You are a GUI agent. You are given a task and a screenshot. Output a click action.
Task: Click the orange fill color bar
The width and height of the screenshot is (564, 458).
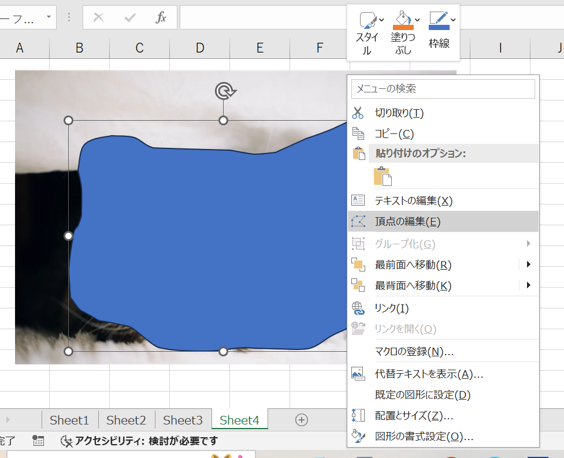[x=403, y=27]
